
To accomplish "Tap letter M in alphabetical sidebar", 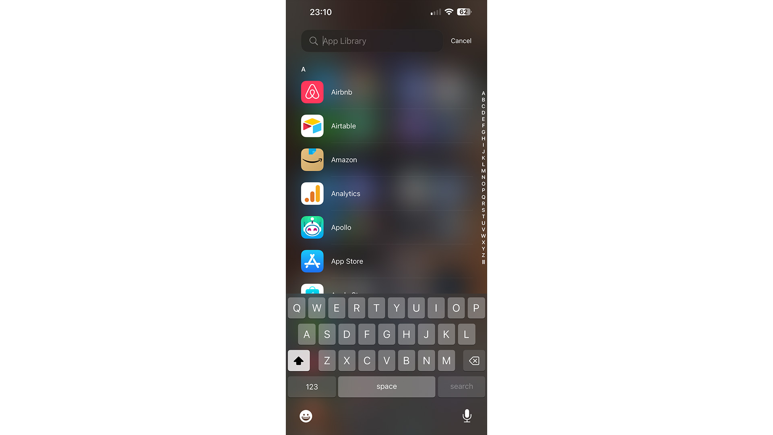I will 483,171.
